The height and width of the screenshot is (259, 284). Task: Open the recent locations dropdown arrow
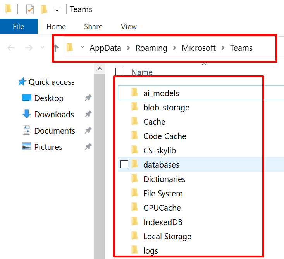(x=42, y=48)
